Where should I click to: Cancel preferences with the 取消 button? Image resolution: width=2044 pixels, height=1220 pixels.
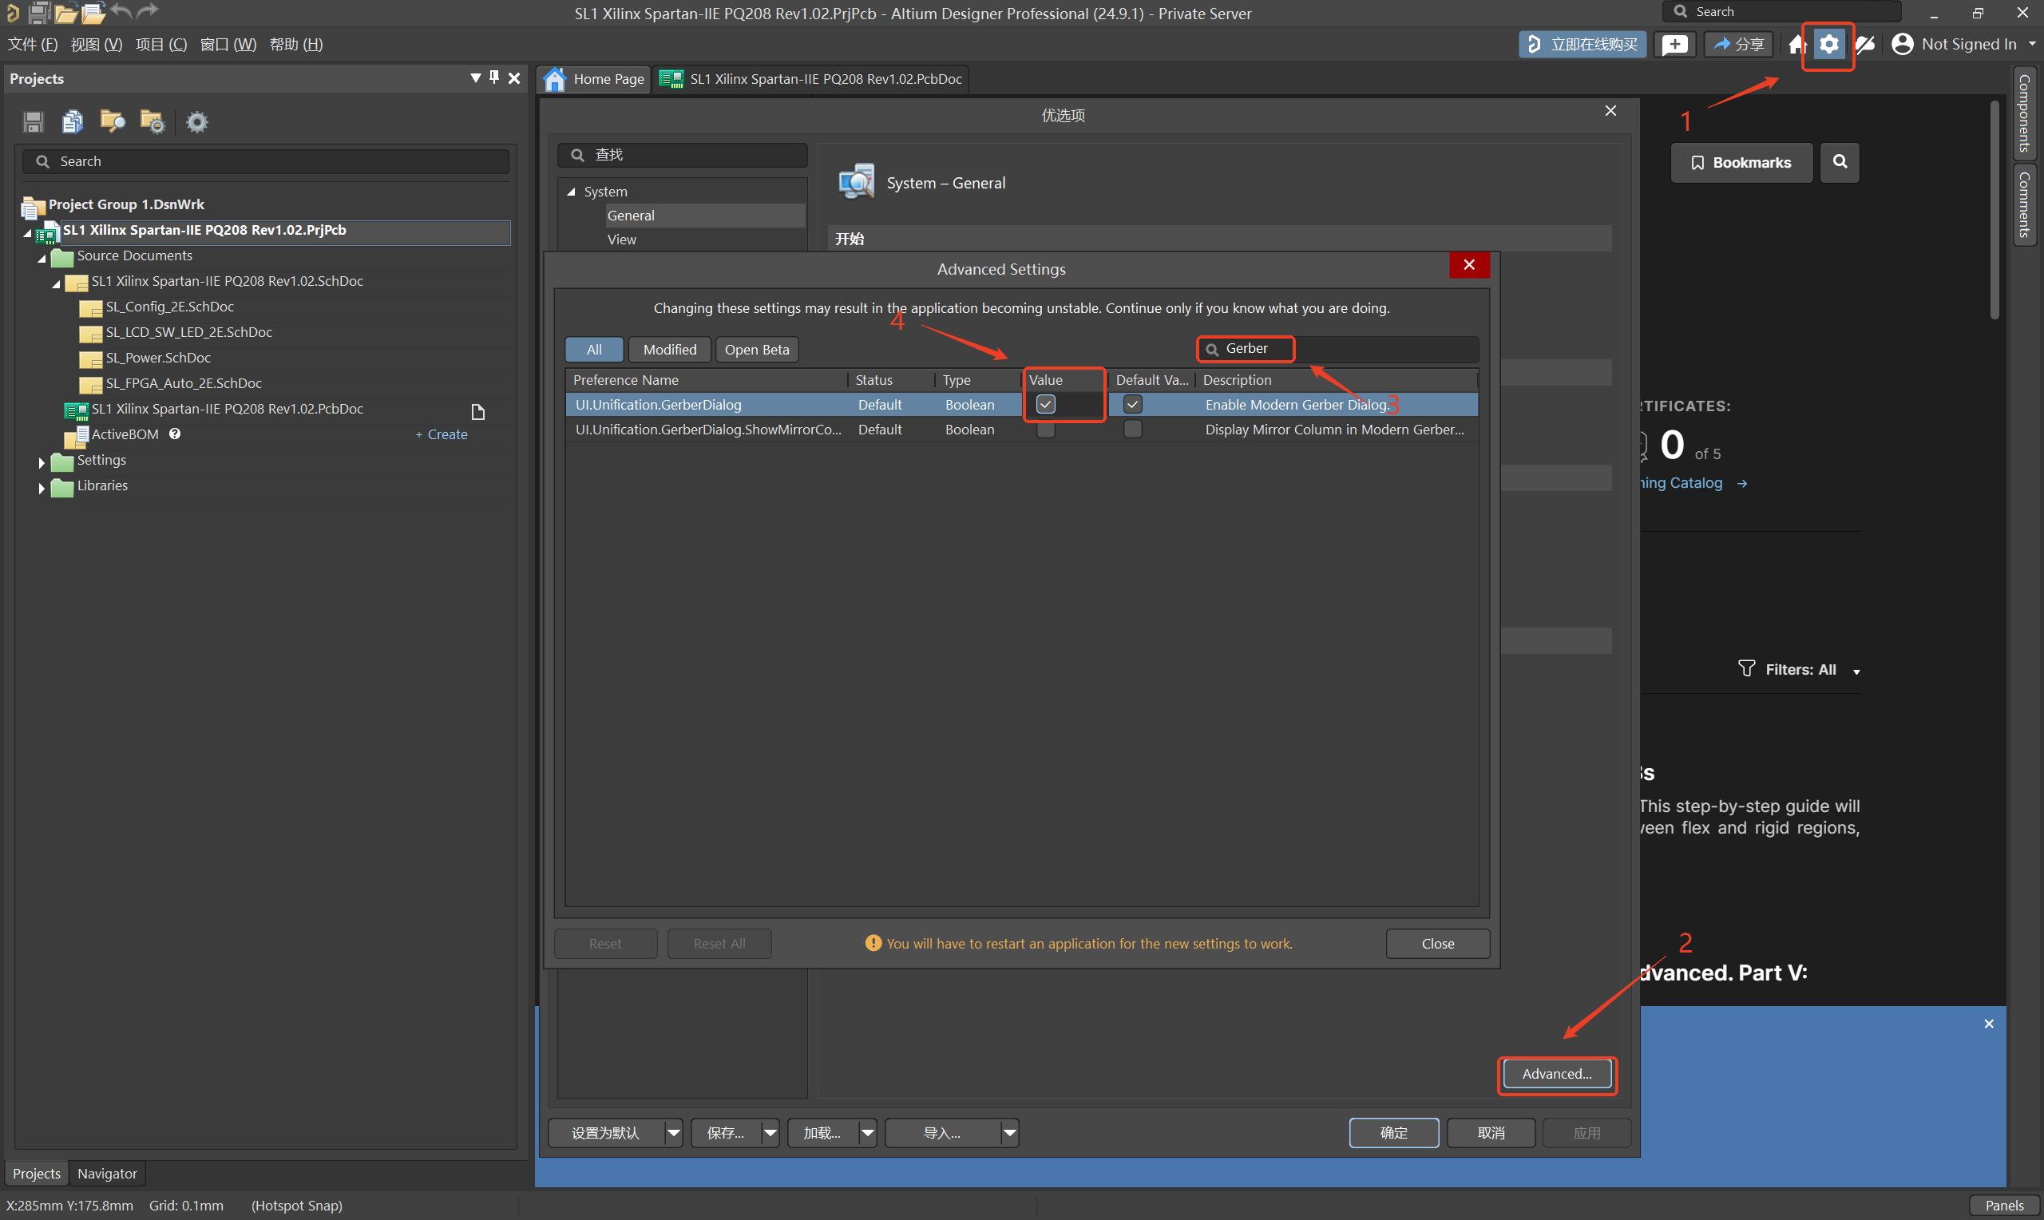point(1491,1133)
